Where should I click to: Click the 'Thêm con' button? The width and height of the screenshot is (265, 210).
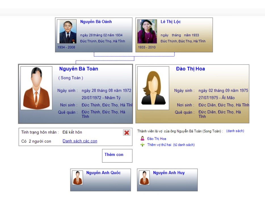[117, 156]
